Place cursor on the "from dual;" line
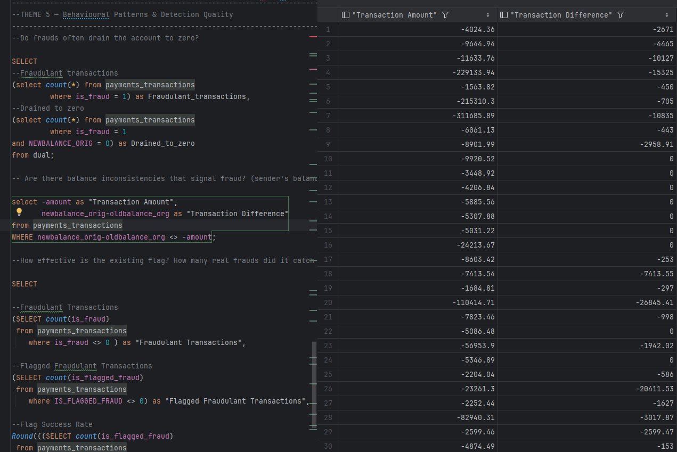The height and width of the screenshot is (452, 677). point(33,155)
